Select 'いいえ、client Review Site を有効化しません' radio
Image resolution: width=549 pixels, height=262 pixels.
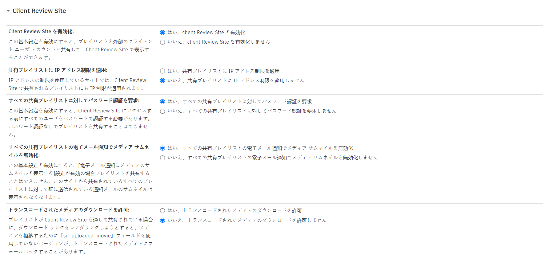pos(162,42)
